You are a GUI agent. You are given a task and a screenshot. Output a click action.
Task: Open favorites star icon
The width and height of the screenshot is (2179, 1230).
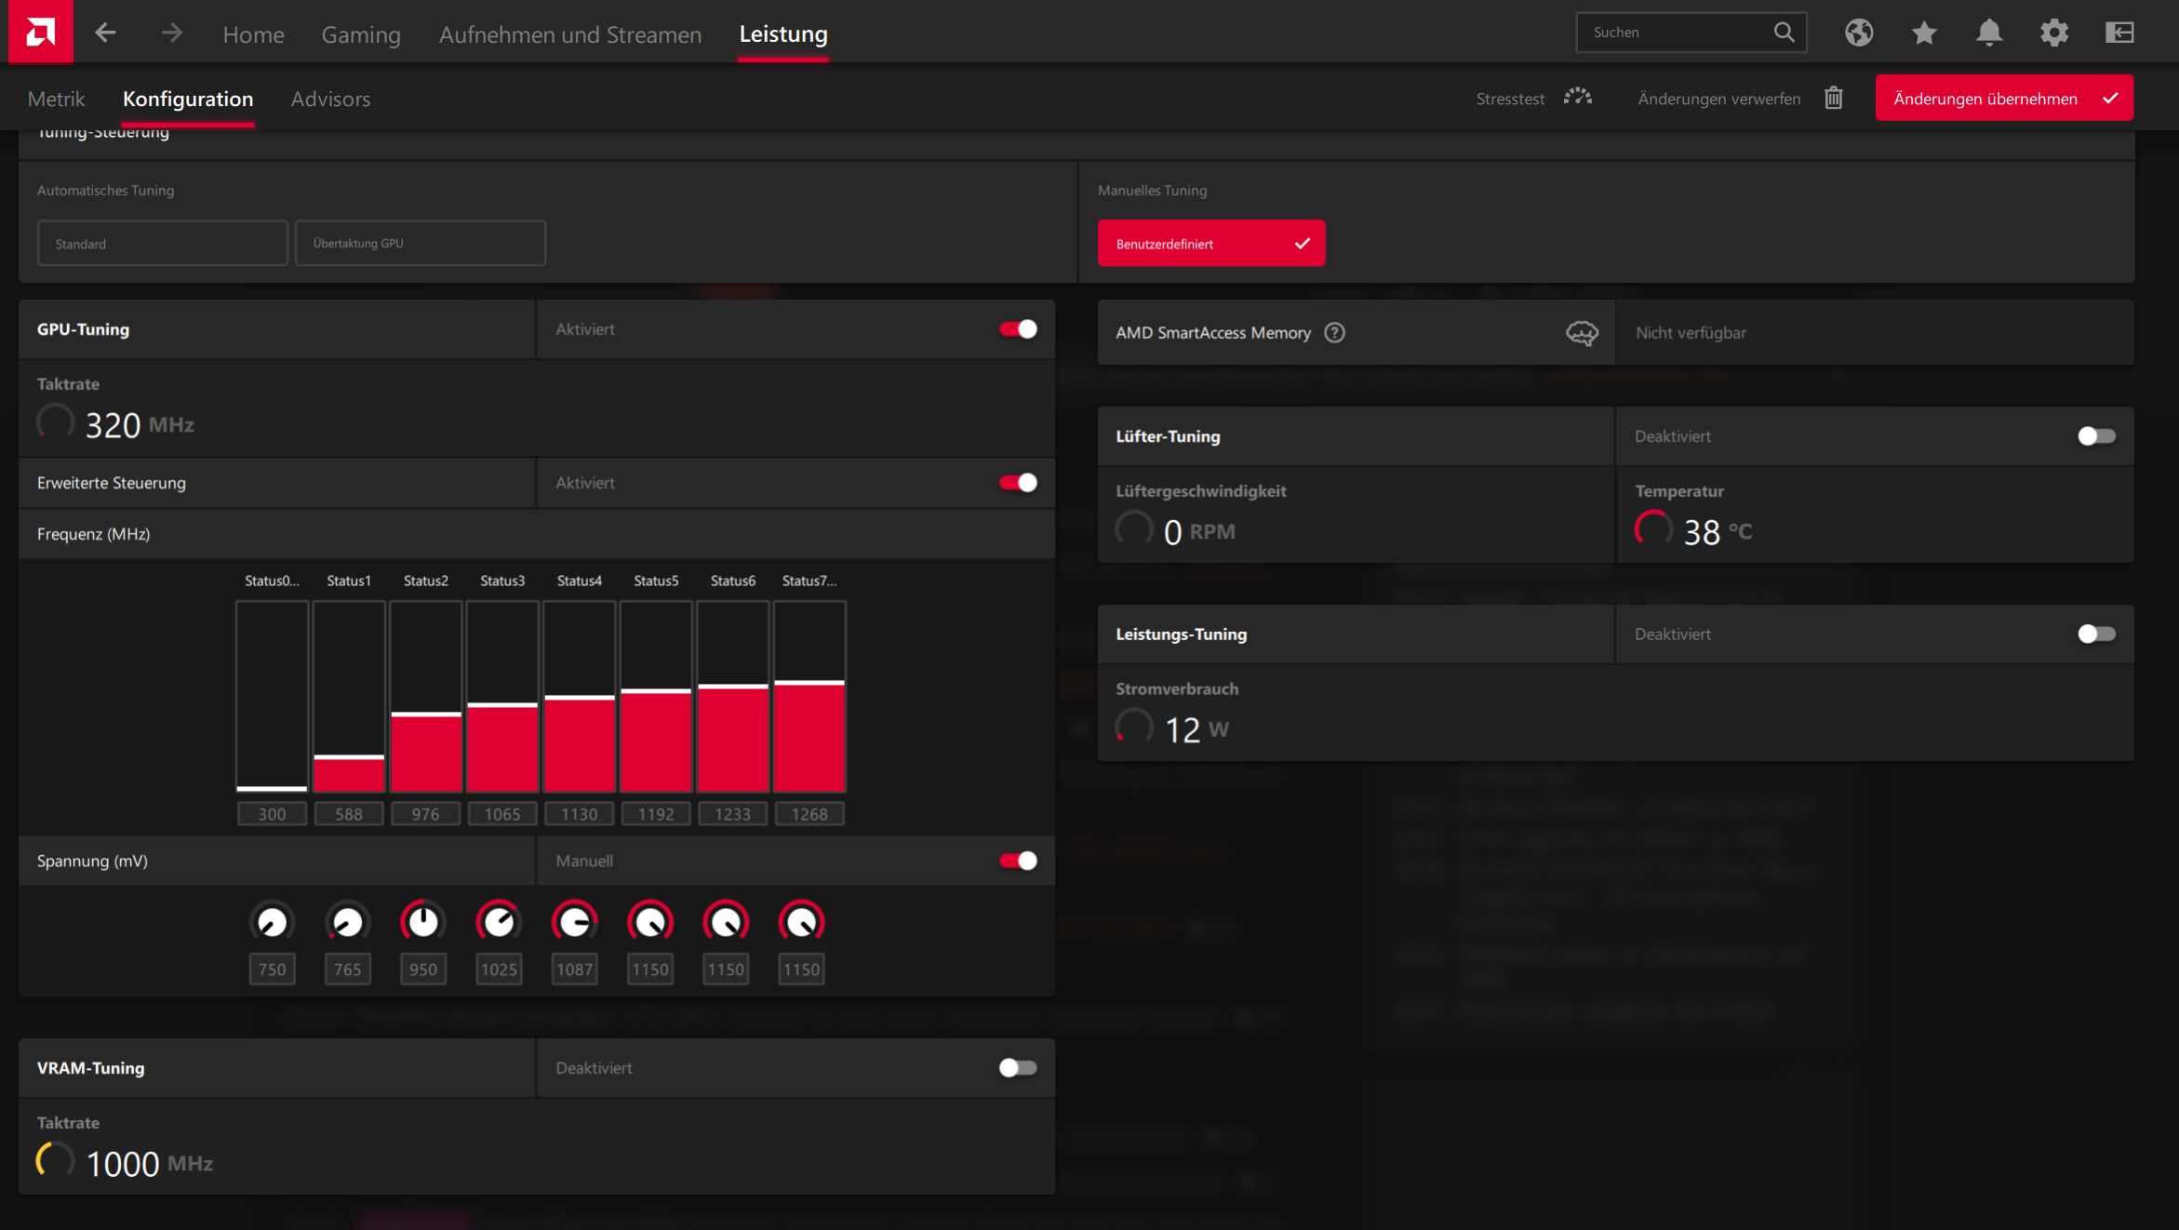[1924, 33]
